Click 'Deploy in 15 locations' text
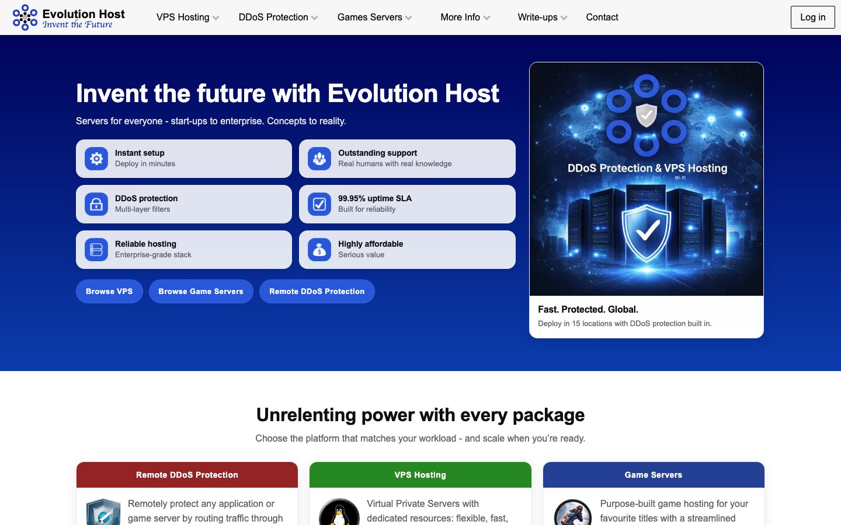This screenshot has height=525, width=841. point(625,324)
